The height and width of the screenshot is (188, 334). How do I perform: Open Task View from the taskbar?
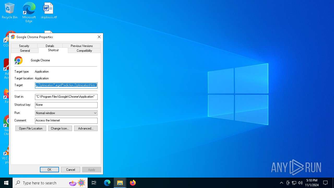(94, 183)
